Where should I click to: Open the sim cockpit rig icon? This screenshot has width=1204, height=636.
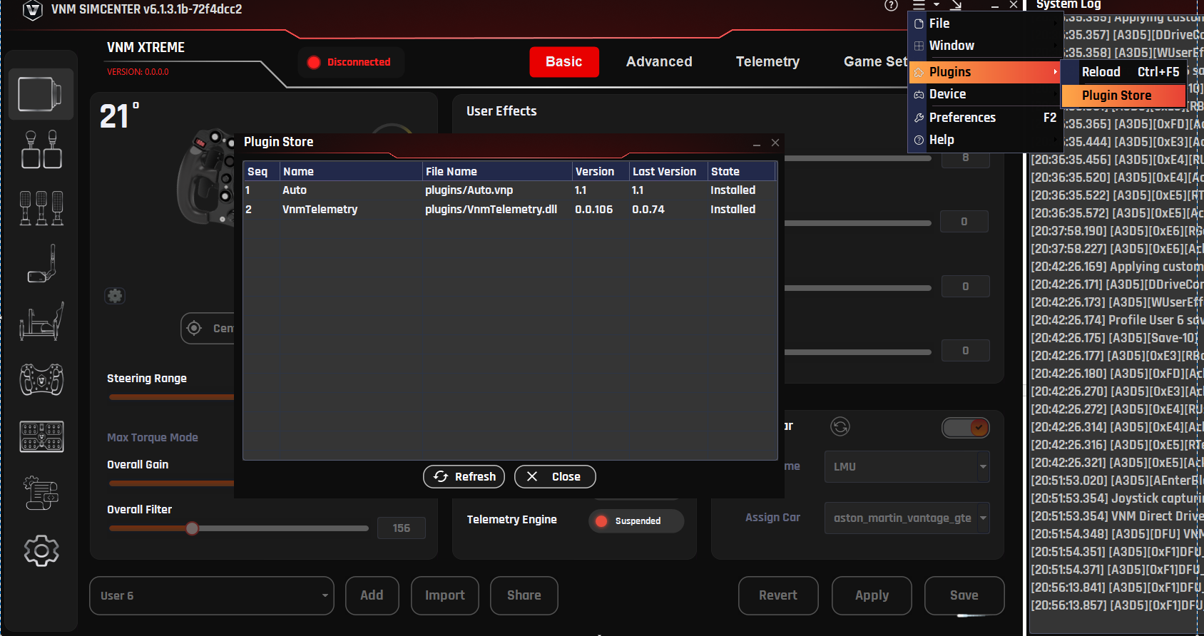click(41, 321)
